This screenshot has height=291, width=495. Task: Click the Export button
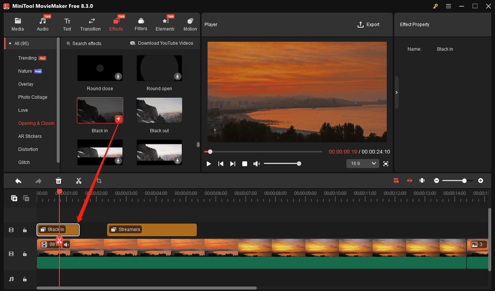coord(368,25)
